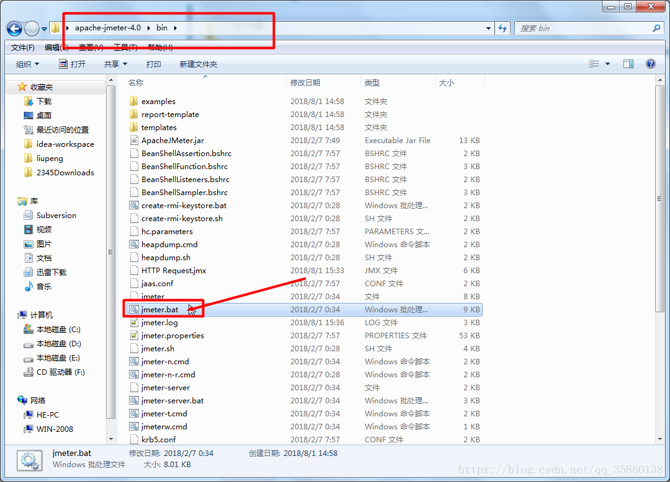Click the Back navigation arrow
Screen dimensions: 670x482
14,28
